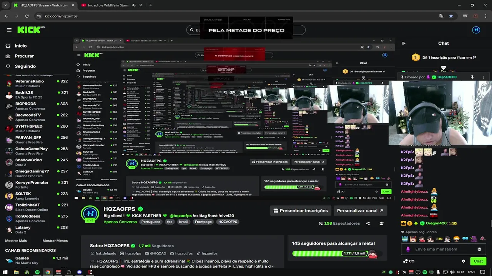Click Presentear inscrições button

click(301, 210)
